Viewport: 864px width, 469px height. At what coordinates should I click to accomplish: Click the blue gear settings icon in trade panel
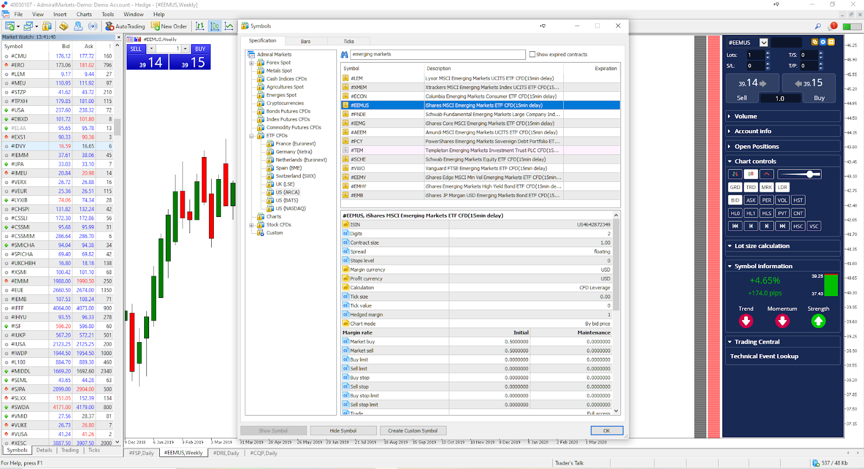[x=823, y=42]
